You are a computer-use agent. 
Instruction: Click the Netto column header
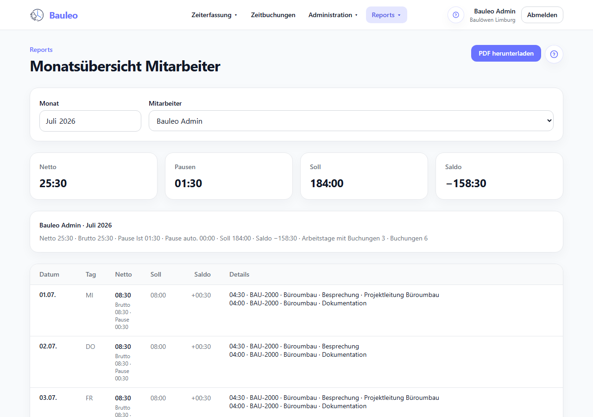(x=124, y=274)
